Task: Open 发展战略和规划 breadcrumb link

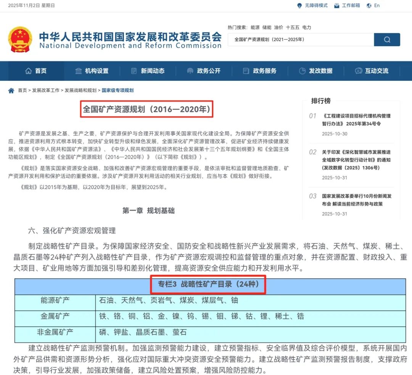Action: [80, 91]
